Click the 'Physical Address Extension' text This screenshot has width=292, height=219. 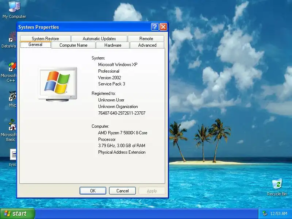point(122,152)
